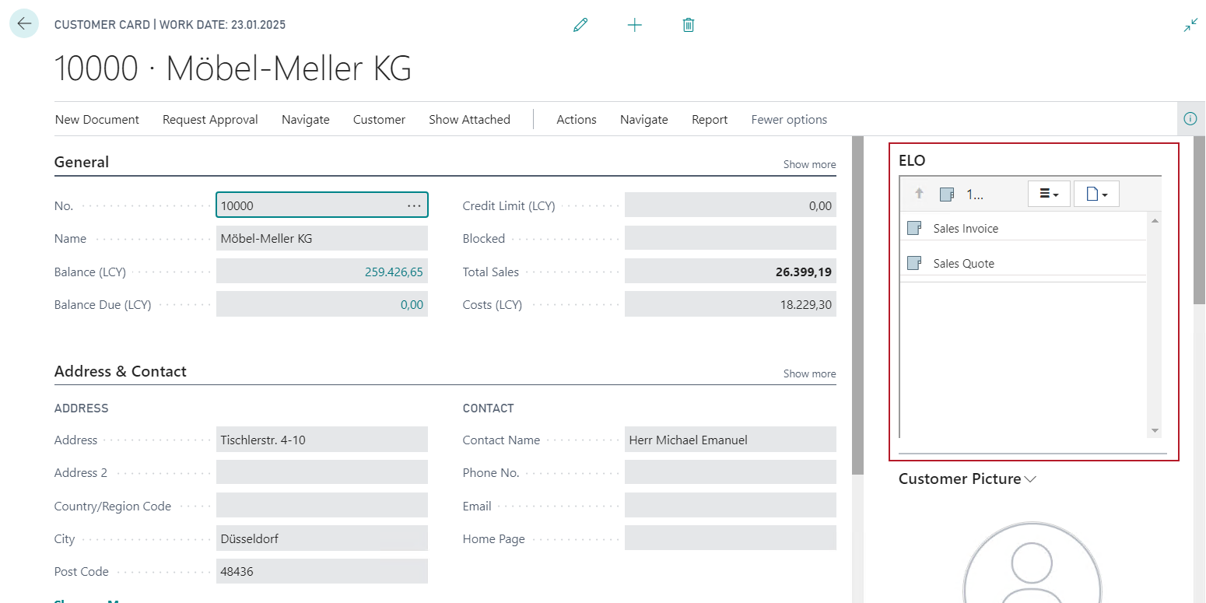Click the up arrow in the ELO panel toolbar
Image resolution: width=1206 pixels, height=603 pixels.
pyautogui.click(x=918, y=193)
